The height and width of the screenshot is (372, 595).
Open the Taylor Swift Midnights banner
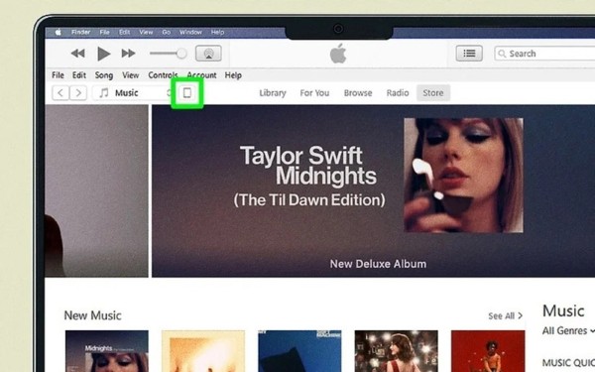click(374, 190)
